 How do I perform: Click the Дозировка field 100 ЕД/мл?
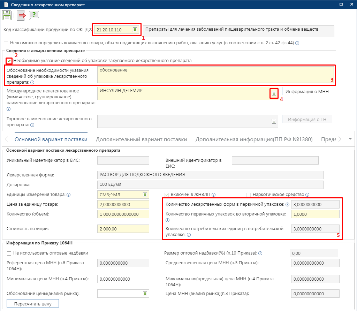pyautogui.click(x=210, y=185)
